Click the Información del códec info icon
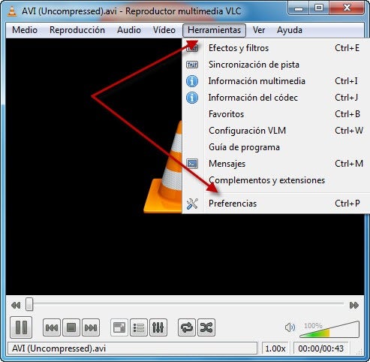The image size is (370, 362). pos(192,98)
